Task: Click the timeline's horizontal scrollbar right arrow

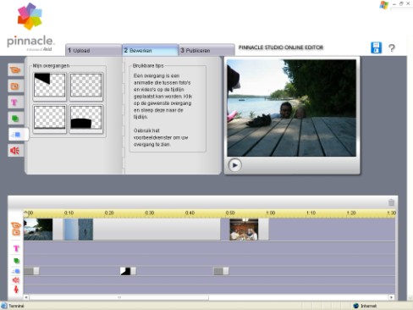Action: (x=391, y=297)
